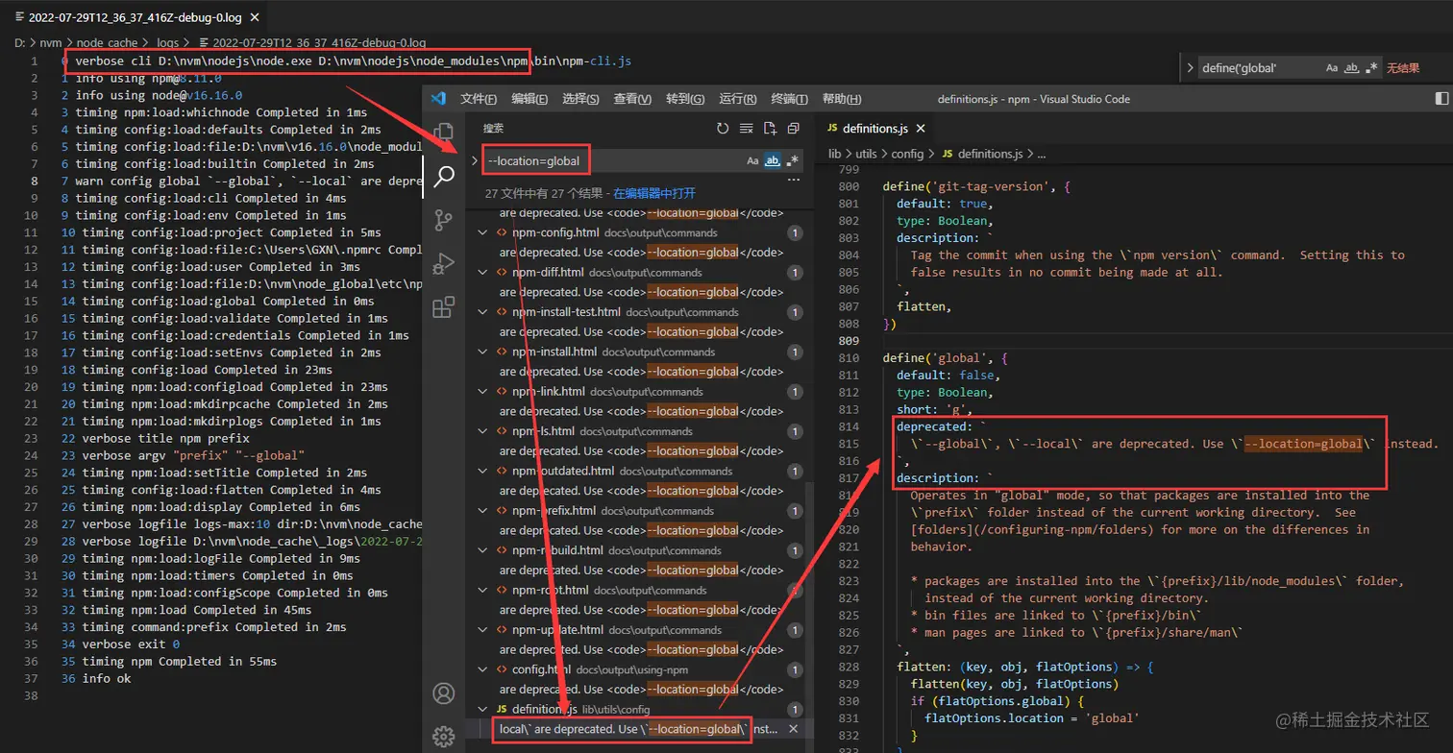This screenshot has height=753, width=1453.
Task: Toggle Match Case in log find widget
Action: (x=1332, y=68)
